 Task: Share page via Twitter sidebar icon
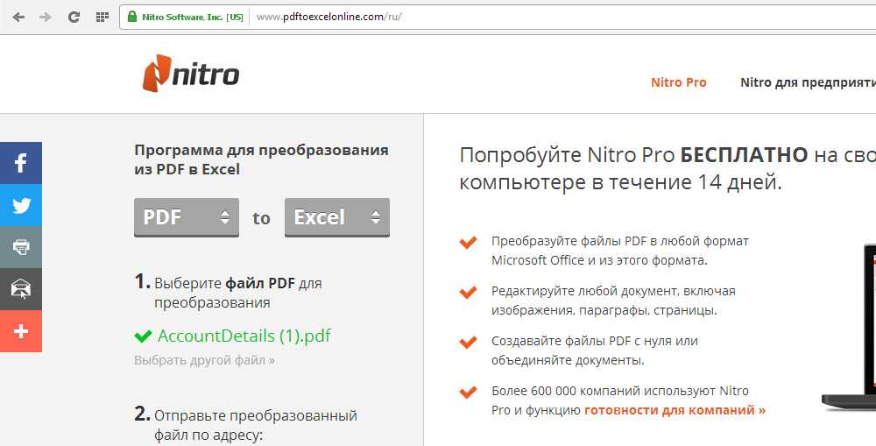click(21, 205)
